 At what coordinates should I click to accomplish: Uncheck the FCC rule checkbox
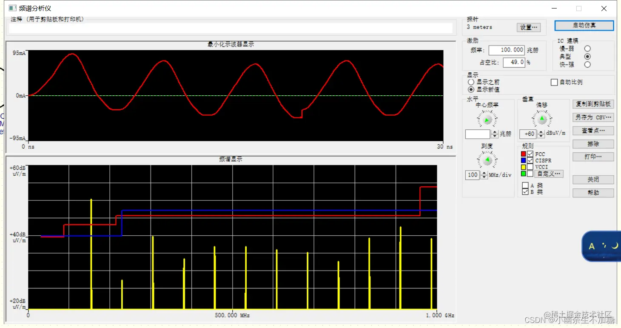coord(530,154)
